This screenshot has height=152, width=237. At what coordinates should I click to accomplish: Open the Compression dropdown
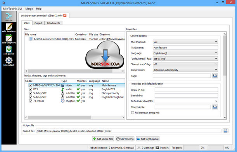[x=185, y=70]
